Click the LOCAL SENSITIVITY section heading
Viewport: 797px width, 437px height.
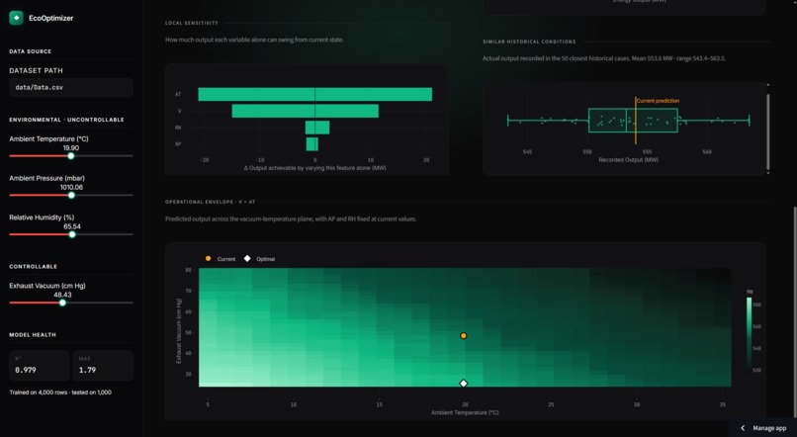192,23
